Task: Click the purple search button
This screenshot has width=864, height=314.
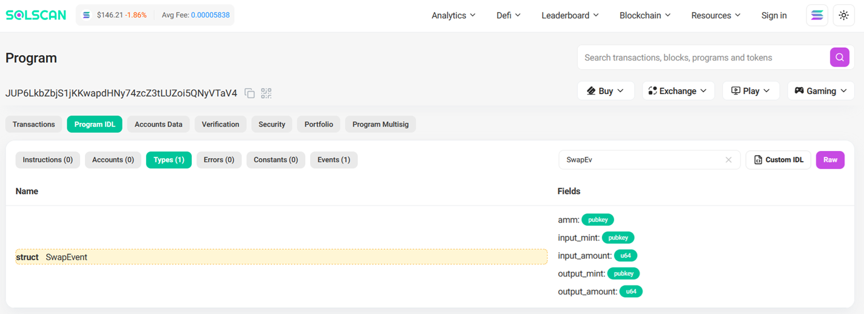Action: (839, 58)
